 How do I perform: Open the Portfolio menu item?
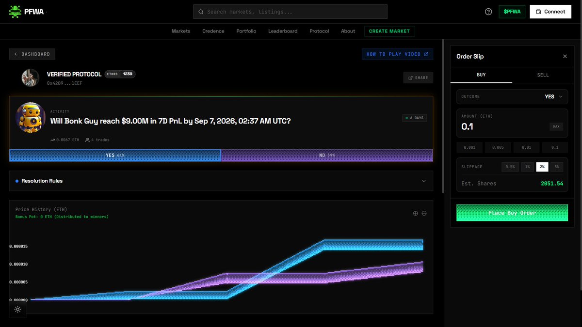[246, 31]
